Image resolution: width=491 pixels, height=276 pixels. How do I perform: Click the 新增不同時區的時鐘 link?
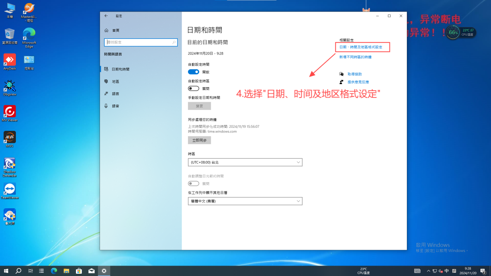pyautogui.click(x=355, y=57)
